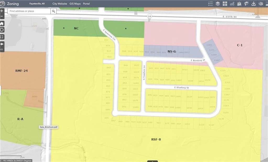Open the Add Data tool

239,4
